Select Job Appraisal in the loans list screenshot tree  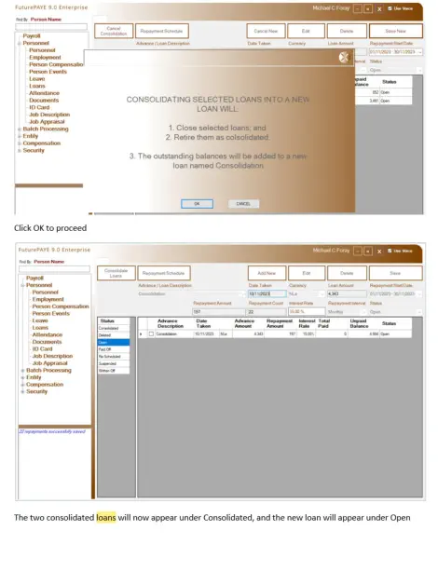click(x=50, y=363)
